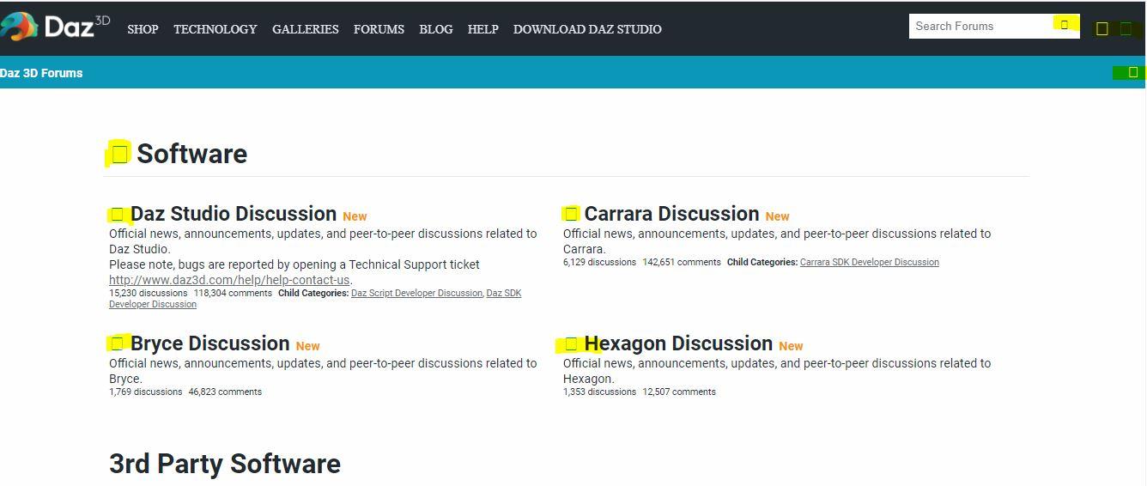
Task: Open the Daz Studio Discussion forum
Action: coord(234,214)
